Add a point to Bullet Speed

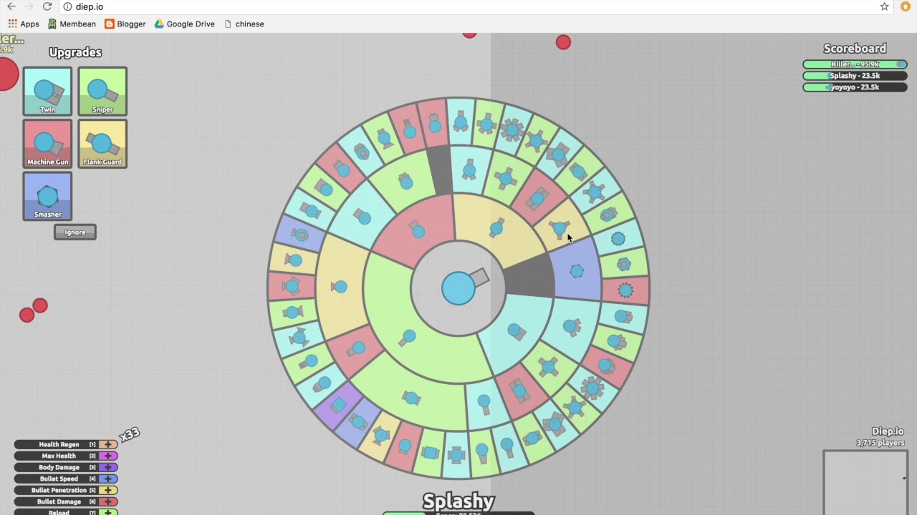(108, 479)
